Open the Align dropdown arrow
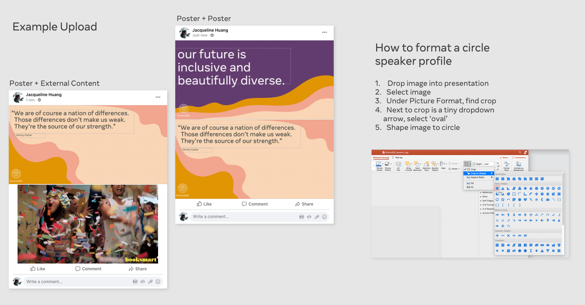 point(446,164)
